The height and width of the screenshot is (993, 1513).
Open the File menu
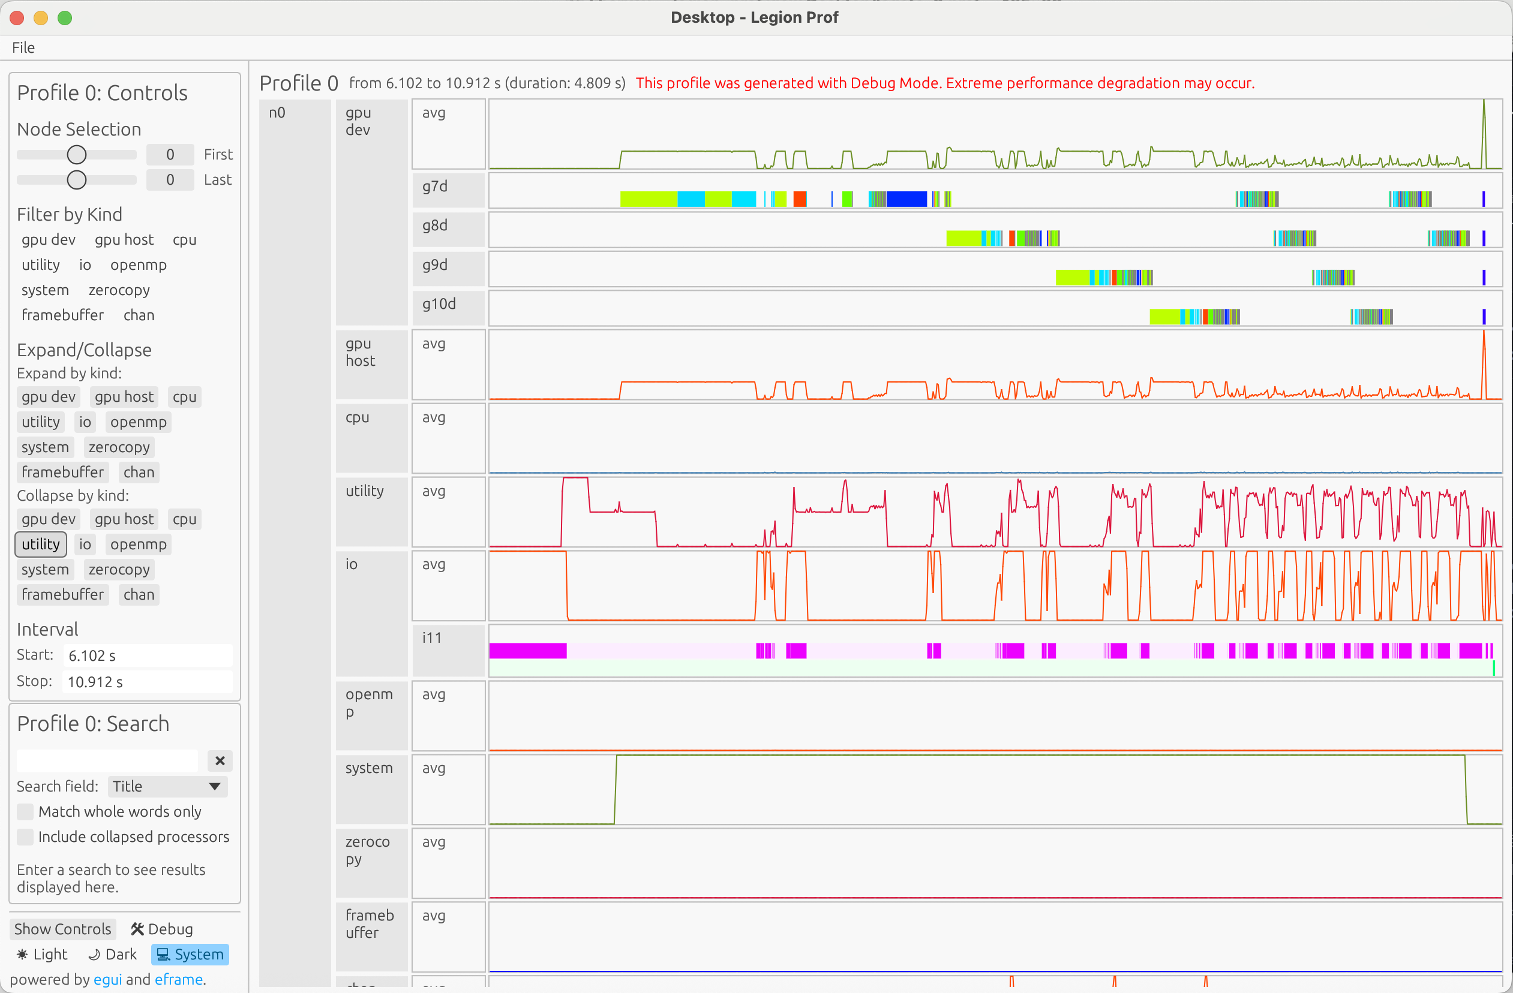(x=23, y=47)
